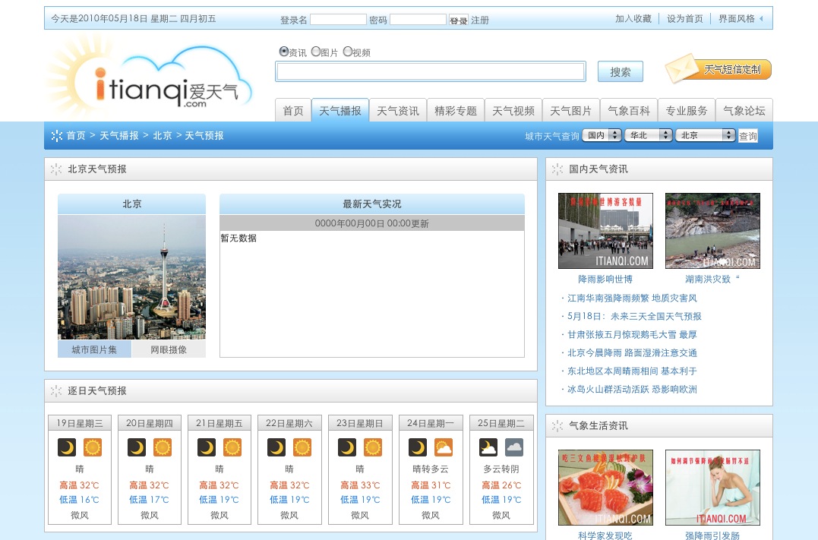Click the night cloud icon for the 25th
Screen dimensions: 818x540
(488, 447)
